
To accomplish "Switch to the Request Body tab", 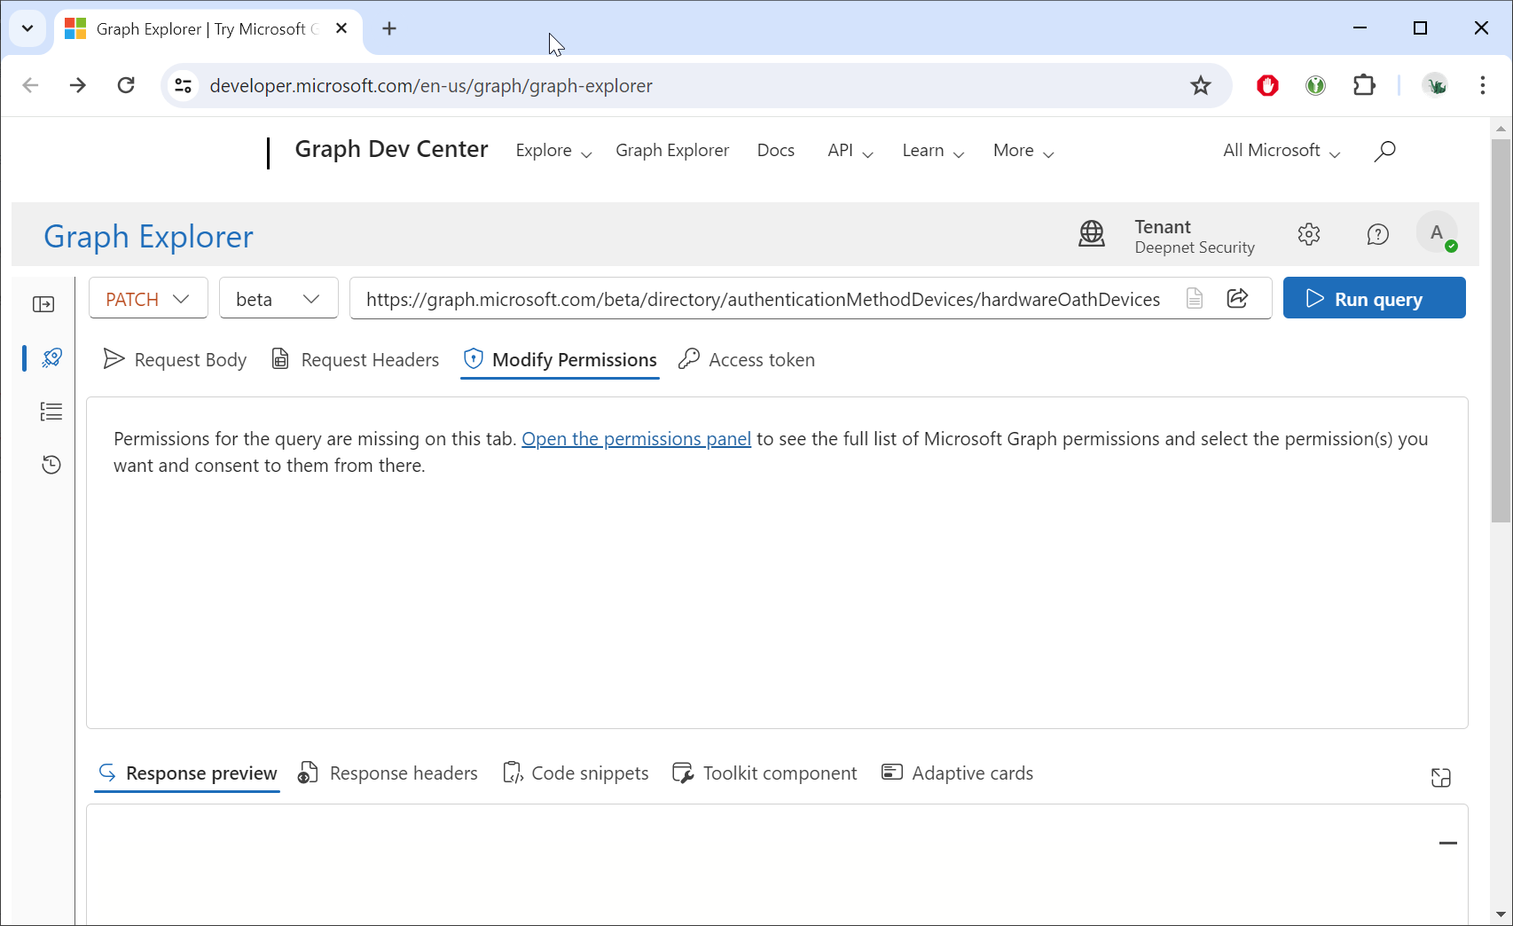I will pos(176,360).
